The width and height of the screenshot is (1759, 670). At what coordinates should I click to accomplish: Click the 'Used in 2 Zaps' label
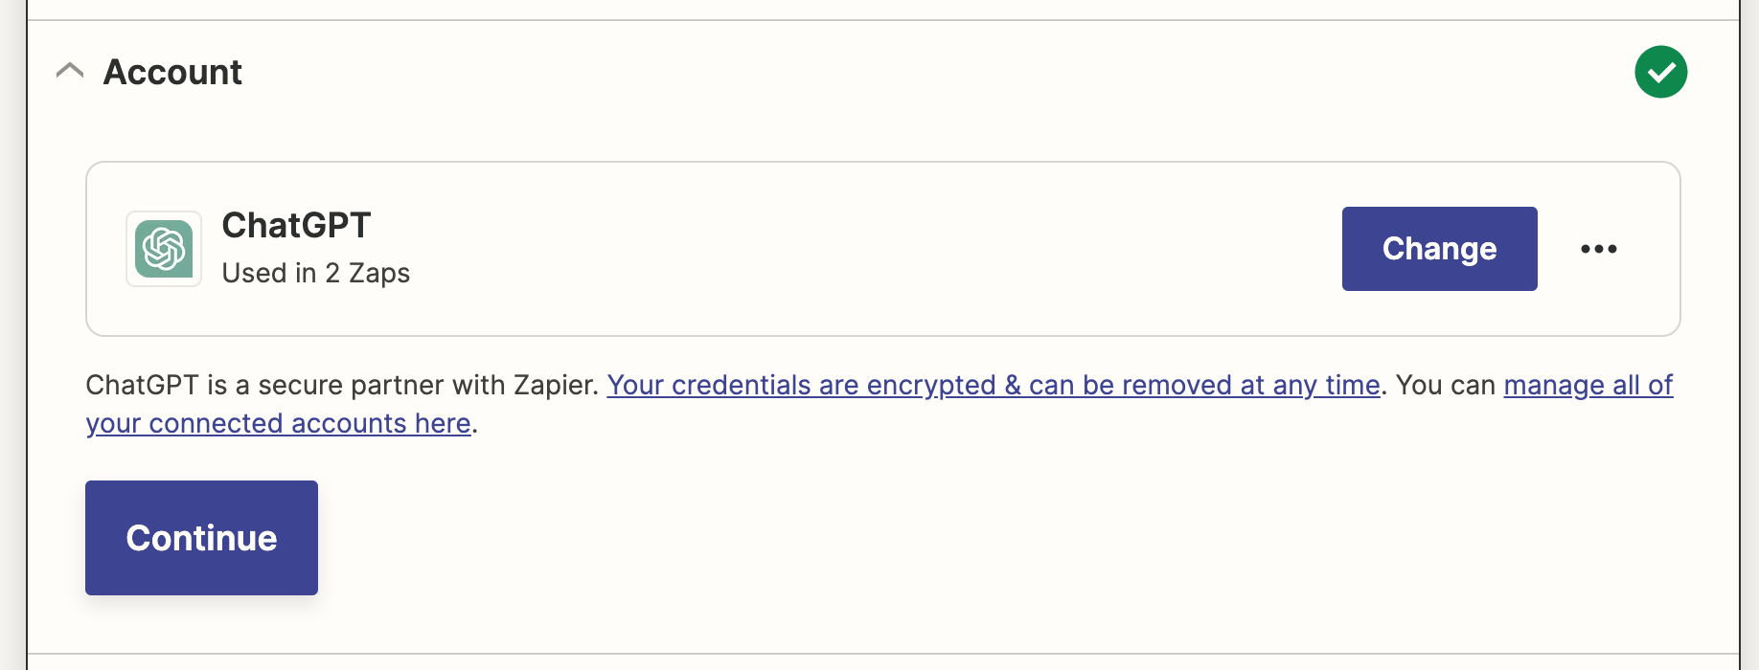pos(316,274)
